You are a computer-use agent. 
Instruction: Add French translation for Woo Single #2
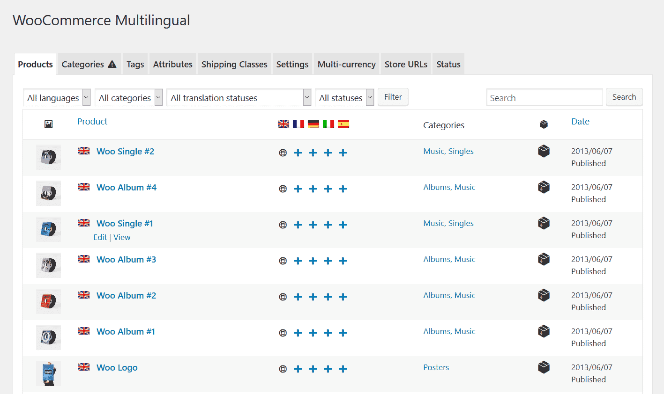click(x=298, y=153)
